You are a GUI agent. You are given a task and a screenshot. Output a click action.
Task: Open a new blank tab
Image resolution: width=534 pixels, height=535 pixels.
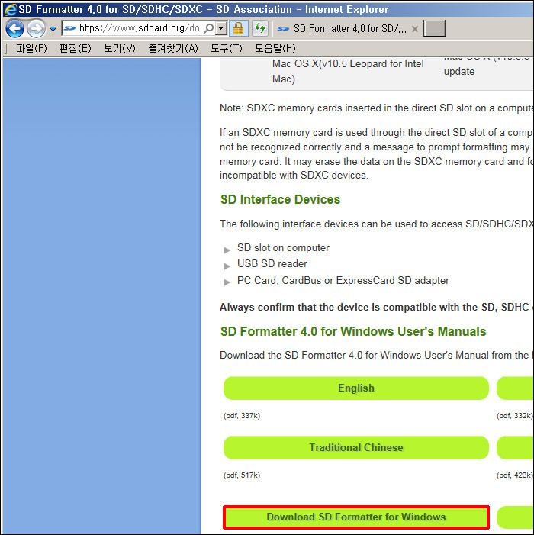434,28
